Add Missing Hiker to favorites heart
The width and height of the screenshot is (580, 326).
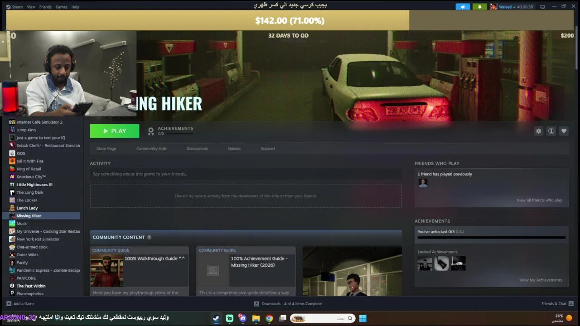click(x=564, y=131)
